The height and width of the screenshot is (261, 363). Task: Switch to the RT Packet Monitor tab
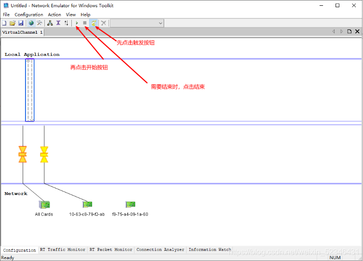(x=111, y=249)
